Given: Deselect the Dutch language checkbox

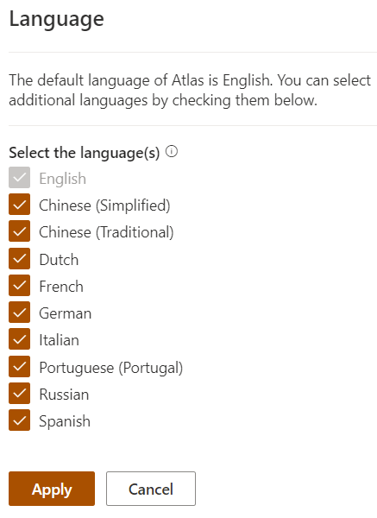Looking at the screenshot, I should pos(20,259).
